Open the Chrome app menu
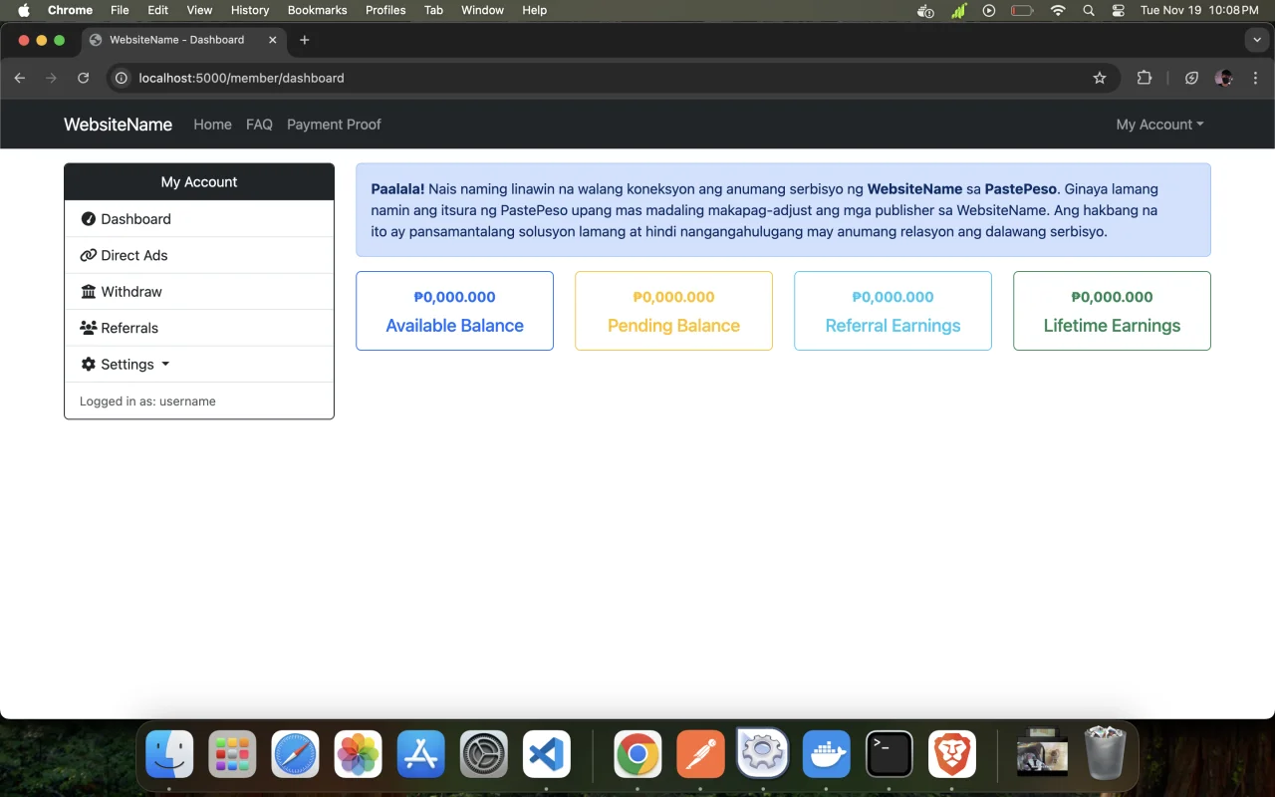The width and height of the screenshot is (1275, 797). pos(70,10)
